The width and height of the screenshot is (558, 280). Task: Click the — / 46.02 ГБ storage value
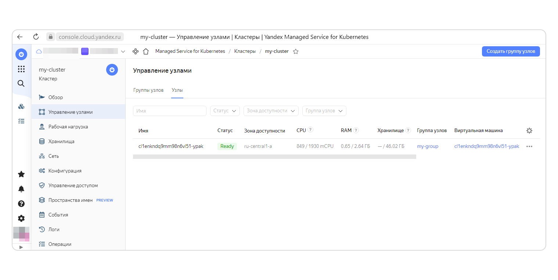coord(391,146)
